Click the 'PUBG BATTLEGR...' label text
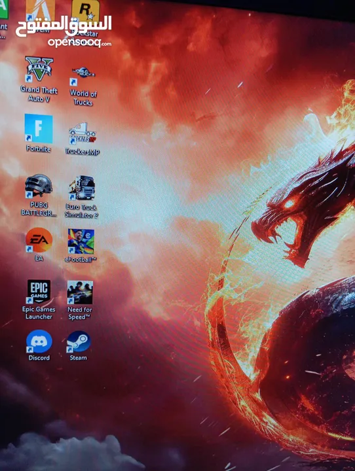The width and height of the screenshot is (355, 471). pyautogui.click(x=39, y=209)
